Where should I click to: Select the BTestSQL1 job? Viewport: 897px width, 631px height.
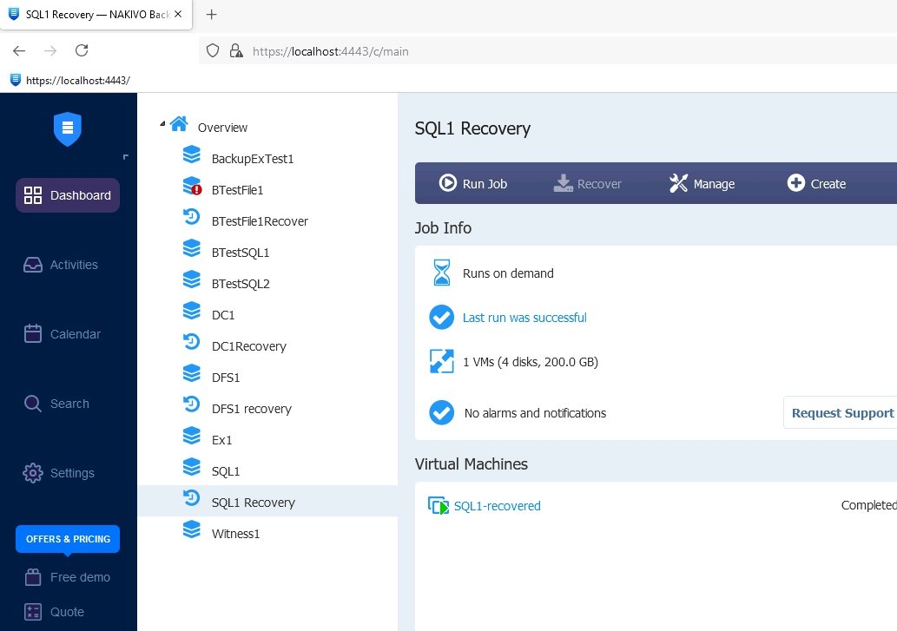(x=241, y=253)
